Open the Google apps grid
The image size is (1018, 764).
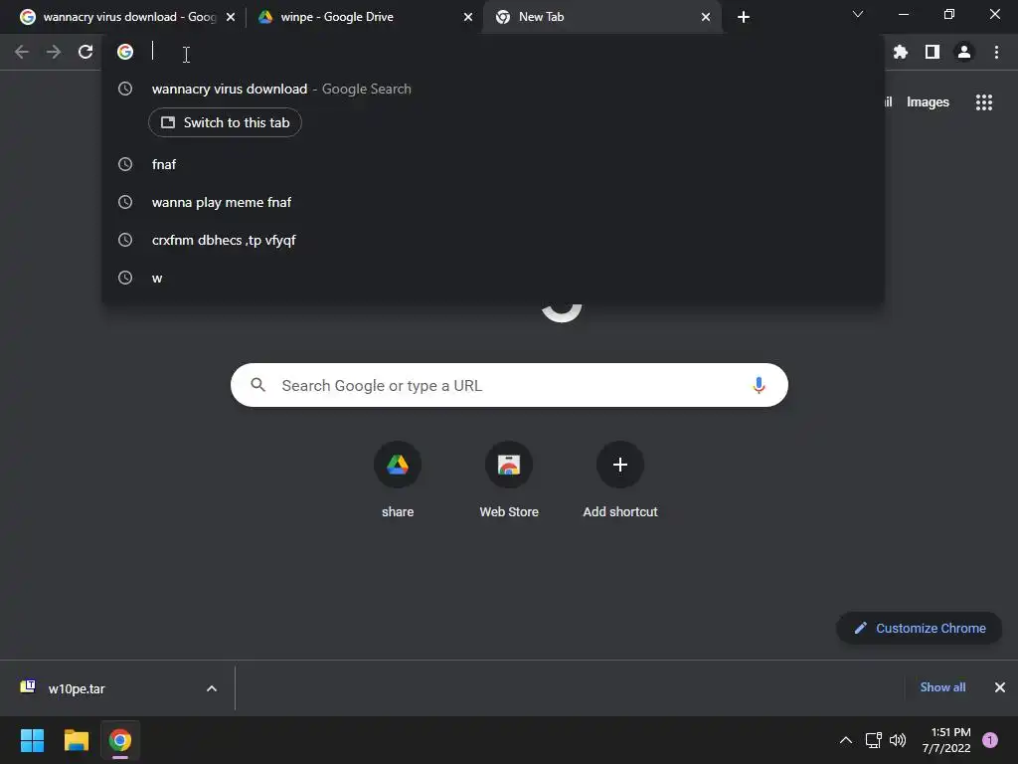984,102
